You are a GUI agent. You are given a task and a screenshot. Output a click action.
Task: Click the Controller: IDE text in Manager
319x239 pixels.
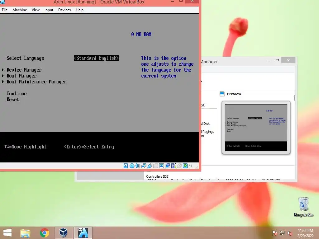click(x=157, y=176)
